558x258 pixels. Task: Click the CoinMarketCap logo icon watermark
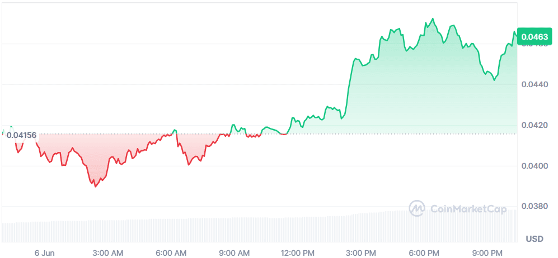click(x=417, y=209)
